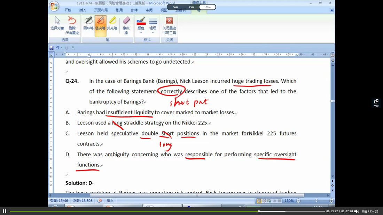Open the 插入 Insert tab
The width and height of the screenshot is (383, 215).
(x=83, y=10)
